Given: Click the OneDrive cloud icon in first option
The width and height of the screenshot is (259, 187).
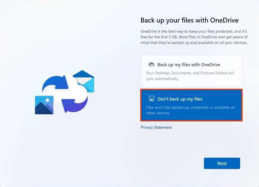Looking at the screenshot, I should pos(152,64).
